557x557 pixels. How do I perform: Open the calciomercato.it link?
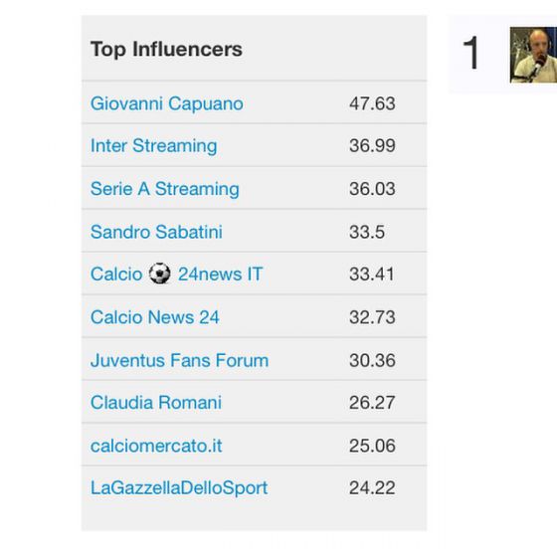point(156,446)
